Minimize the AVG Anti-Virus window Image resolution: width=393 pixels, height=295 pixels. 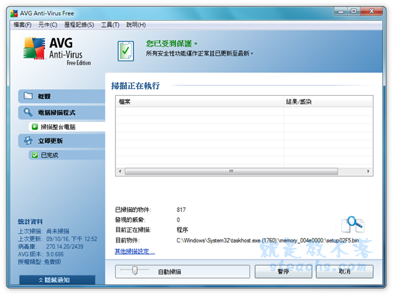(x=341, y=11)
